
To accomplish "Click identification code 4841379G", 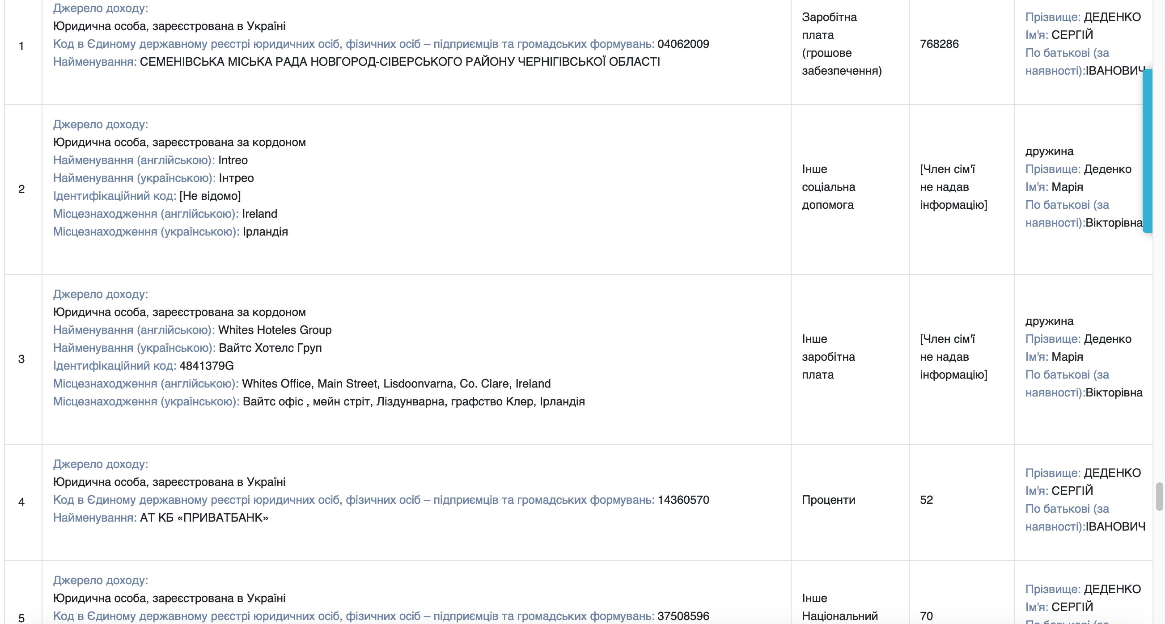I will click(x=206, y=366).
